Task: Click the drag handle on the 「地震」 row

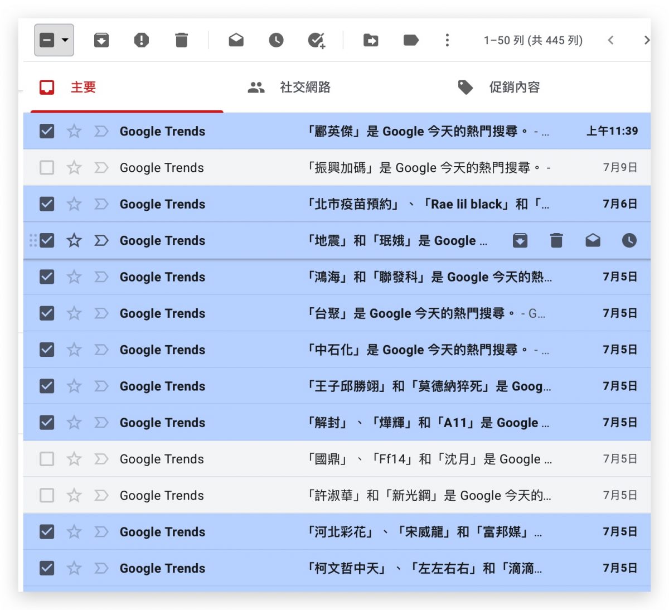Action: 33,240
